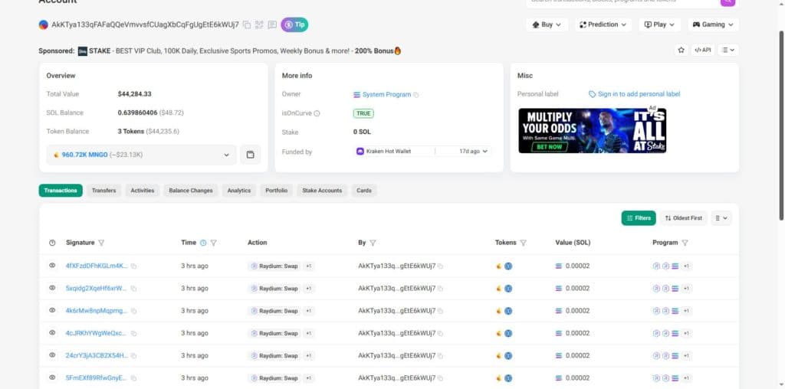Filter the By column
Image resolution: width=785 pixels, height=389 pixels.
coord(373,243)
